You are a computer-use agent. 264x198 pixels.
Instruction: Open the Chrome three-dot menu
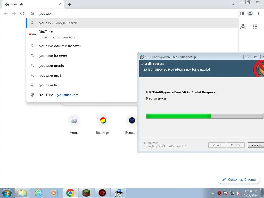(x=258, y=13)
